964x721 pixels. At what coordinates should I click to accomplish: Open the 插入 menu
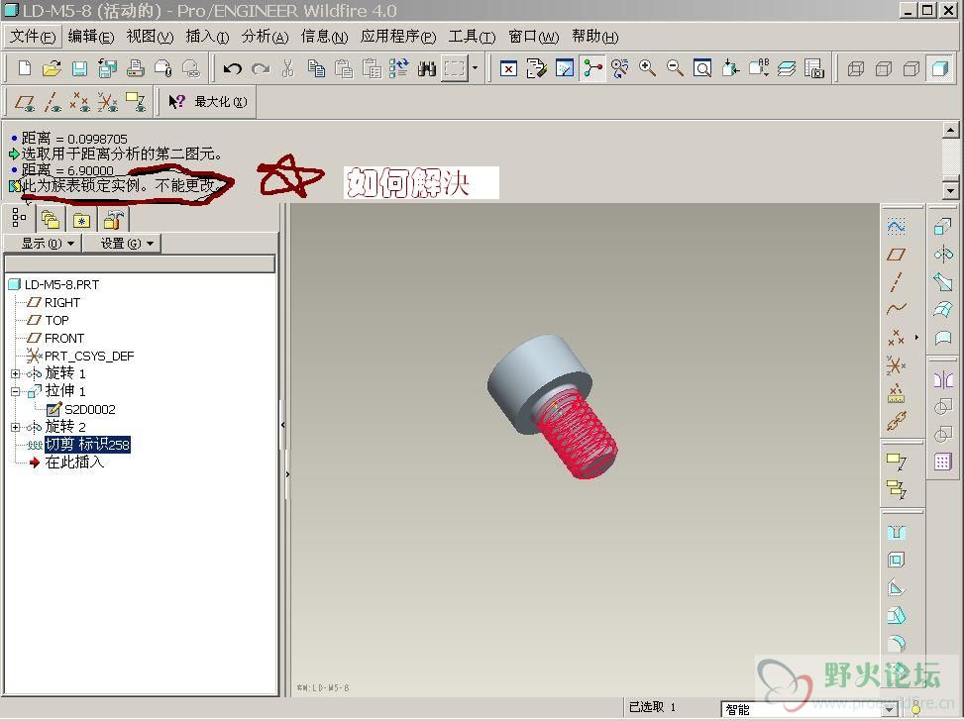(207, 37)
